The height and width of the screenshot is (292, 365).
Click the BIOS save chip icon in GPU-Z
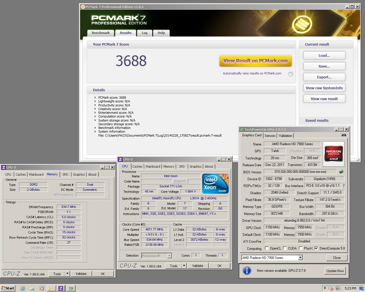click(341, 172)
